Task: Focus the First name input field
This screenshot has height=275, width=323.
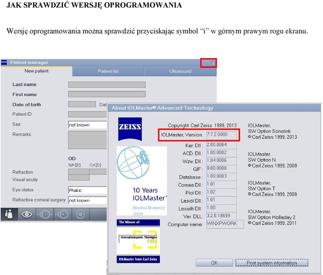Action: pyautogui.click(x=107, y=94)
